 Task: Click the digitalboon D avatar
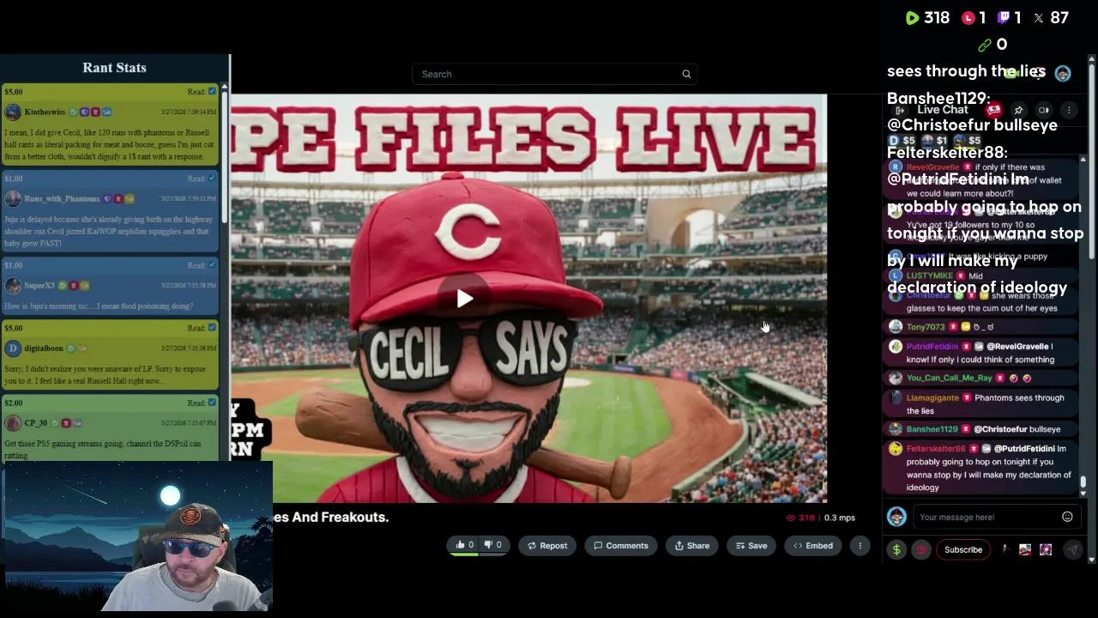[12, 348]
